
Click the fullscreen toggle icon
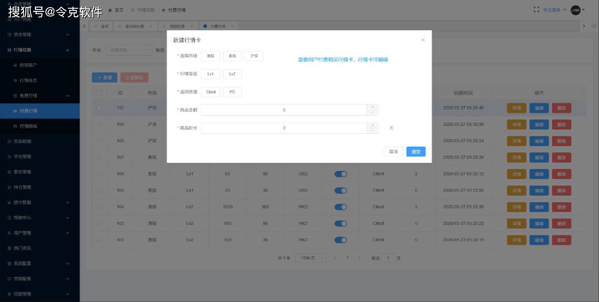[536, 10]
